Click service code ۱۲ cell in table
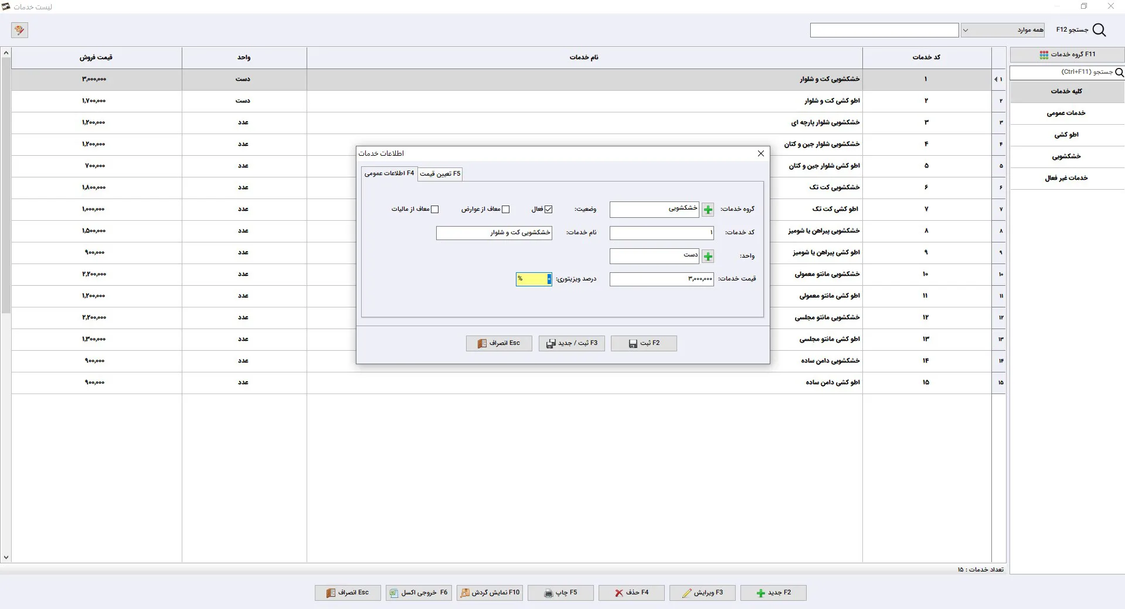 coord(926,317)
